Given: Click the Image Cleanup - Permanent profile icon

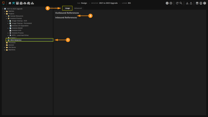Looking at the screenshot, I should (x=10, y=23).
